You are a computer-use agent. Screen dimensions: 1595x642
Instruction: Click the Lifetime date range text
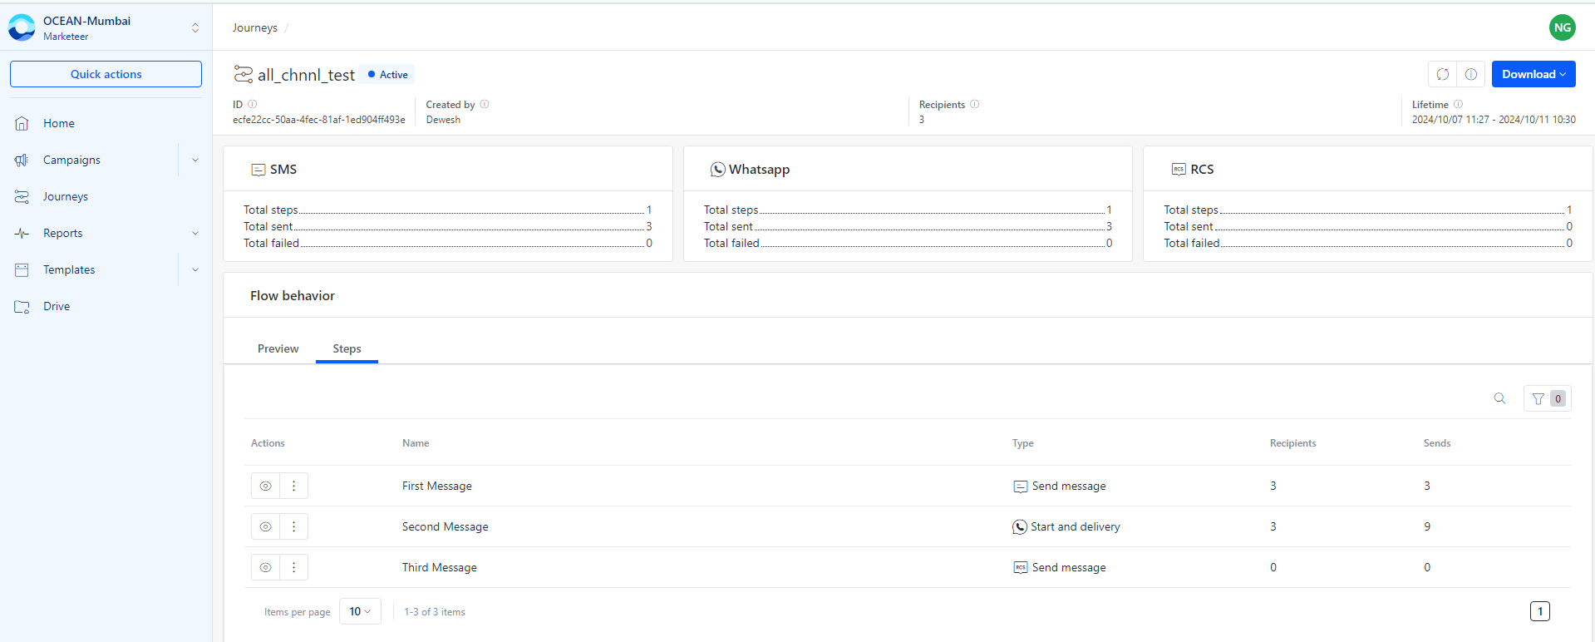1494,120
